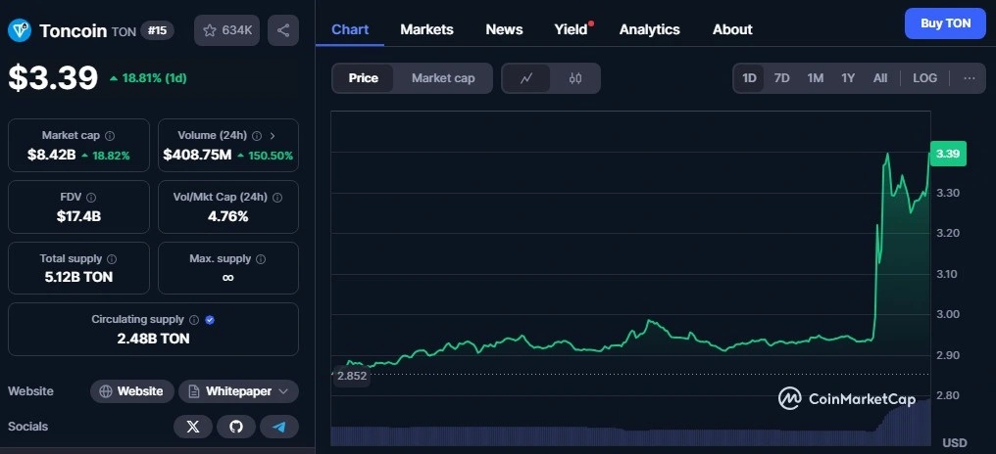The width and height of the screenshot is (996, 454).
Task: Open Toncoin's Telegram social link
Action: [278, 427]
